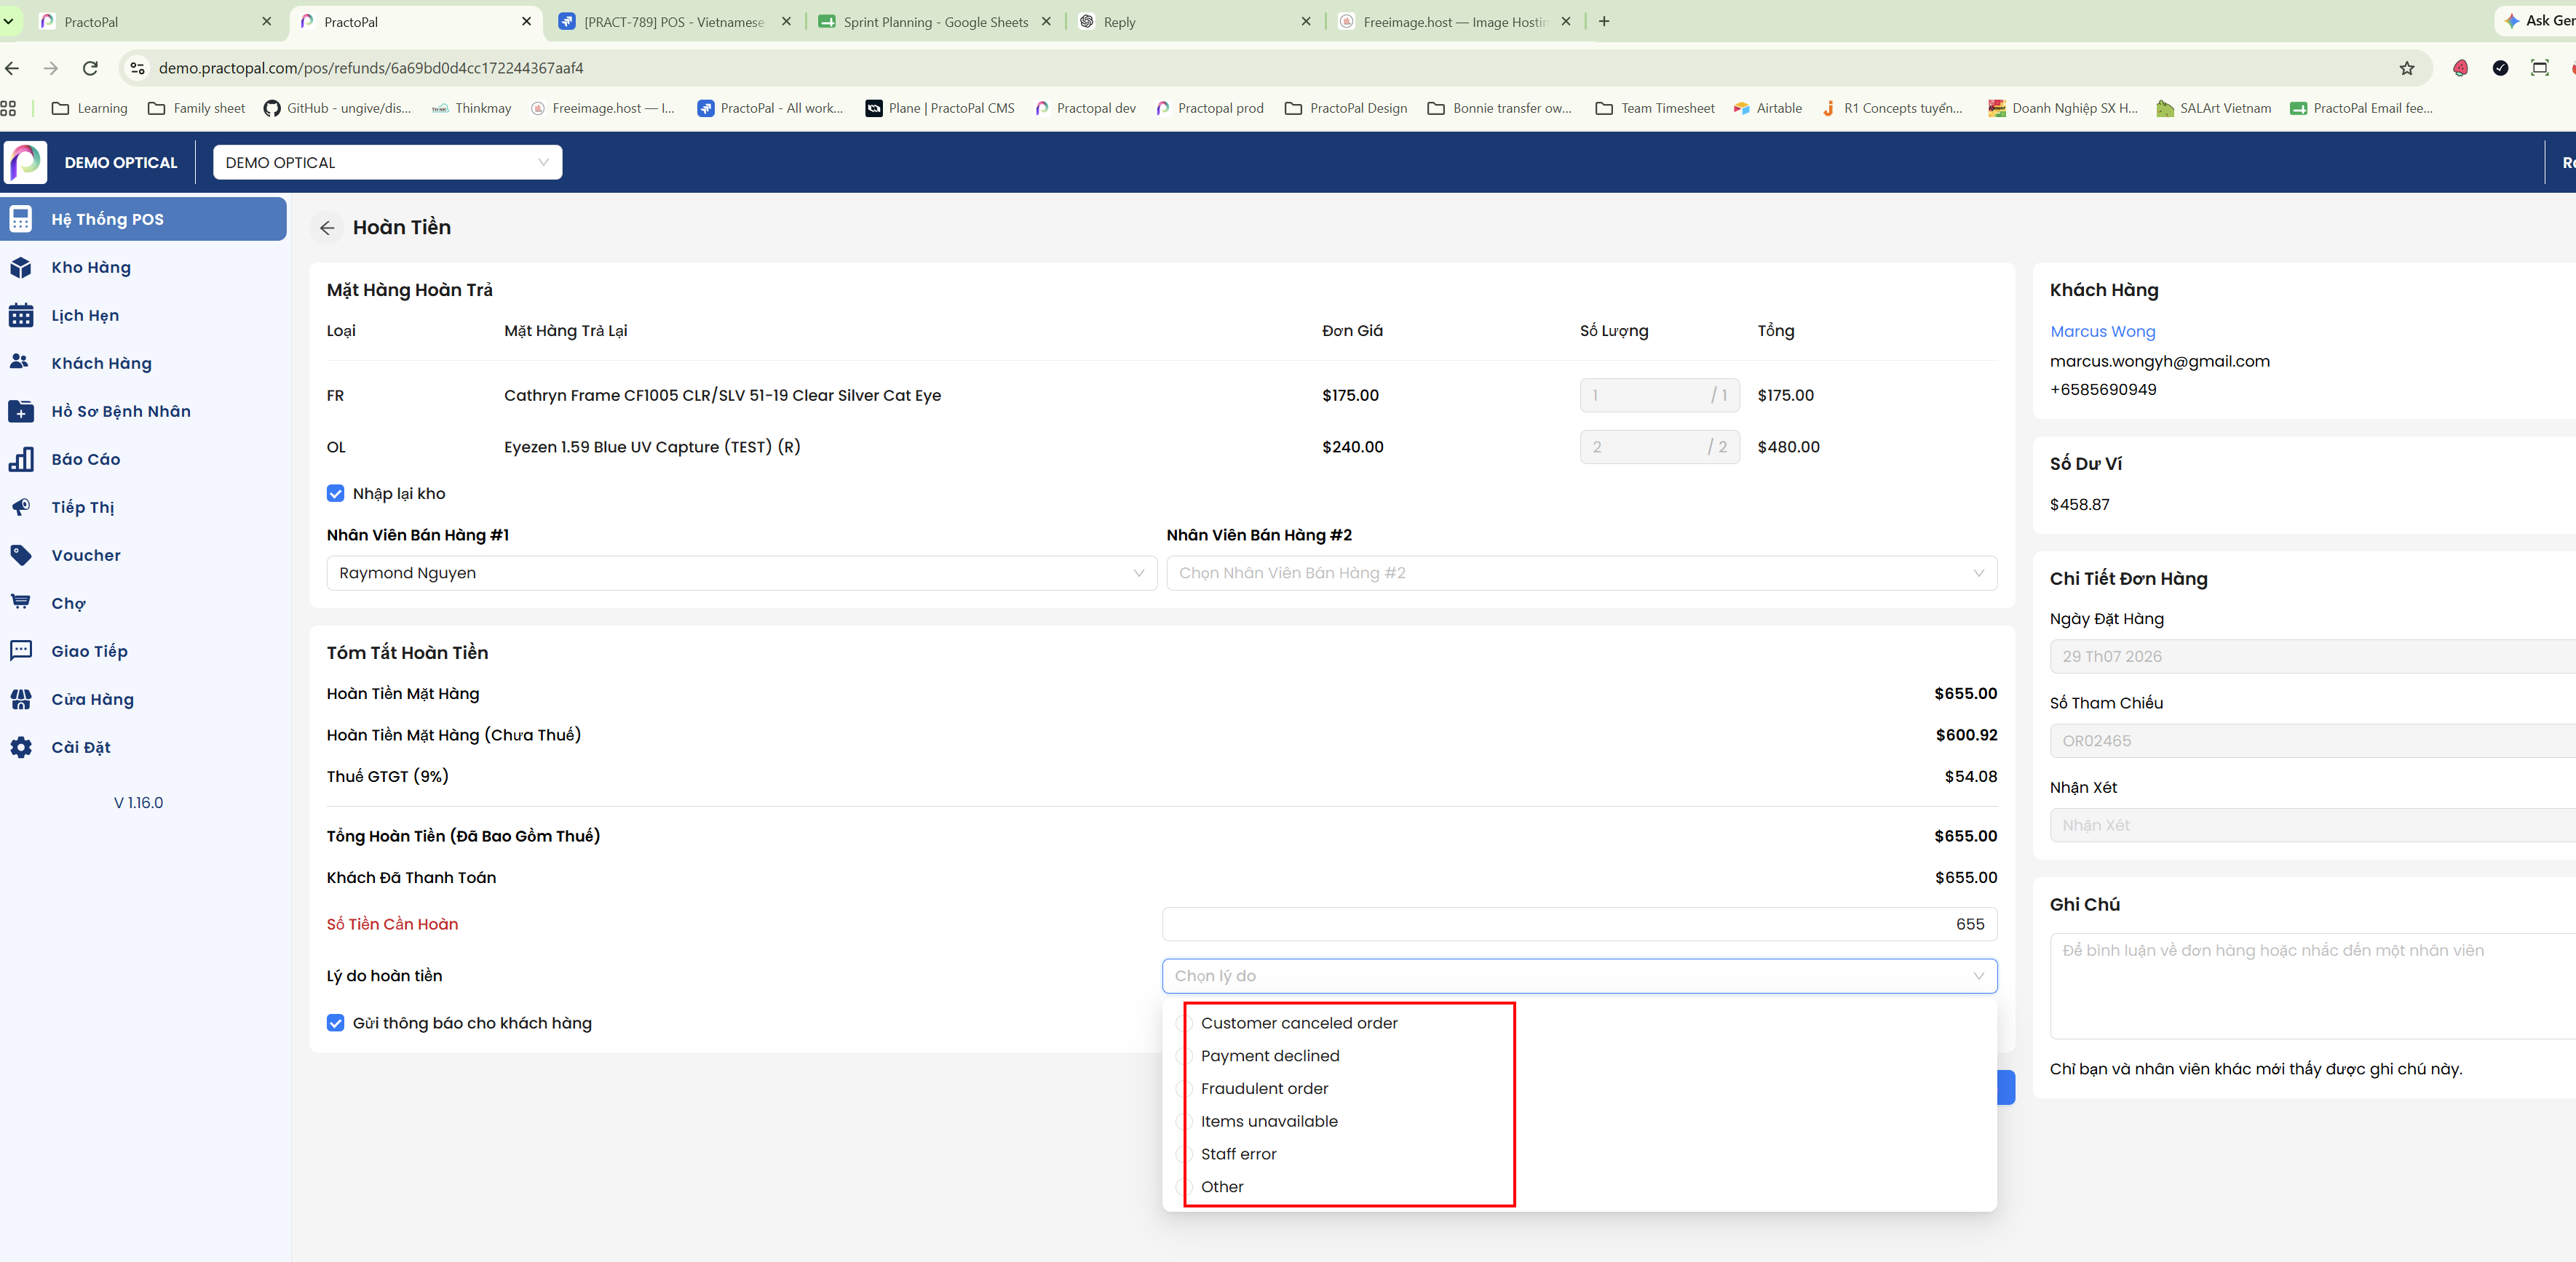Uncheck Gửi thông báo cho khách hàng checkbox
The height and width of the screenshot is (1262, 2576).
tap(336, 1023)
